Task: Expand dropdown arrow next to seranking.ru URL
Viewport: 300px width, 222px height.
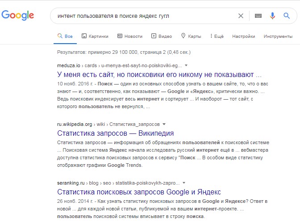Action: tap(184, 183)
